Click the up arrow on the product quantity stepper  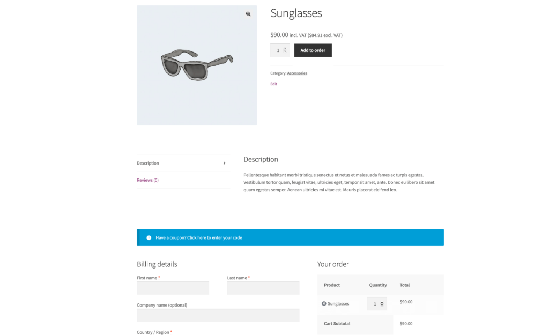(285, 48)
